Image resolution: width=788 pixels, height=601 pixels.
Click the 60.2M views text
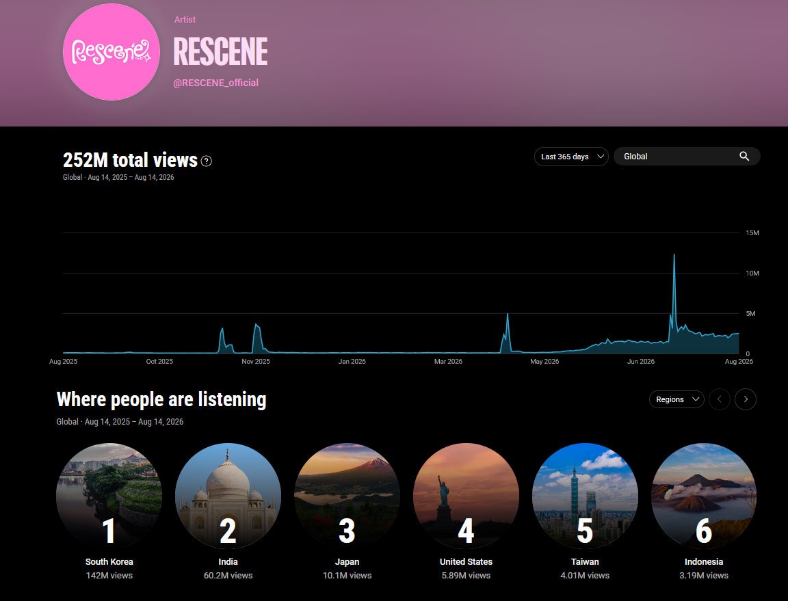click(228, 576)
